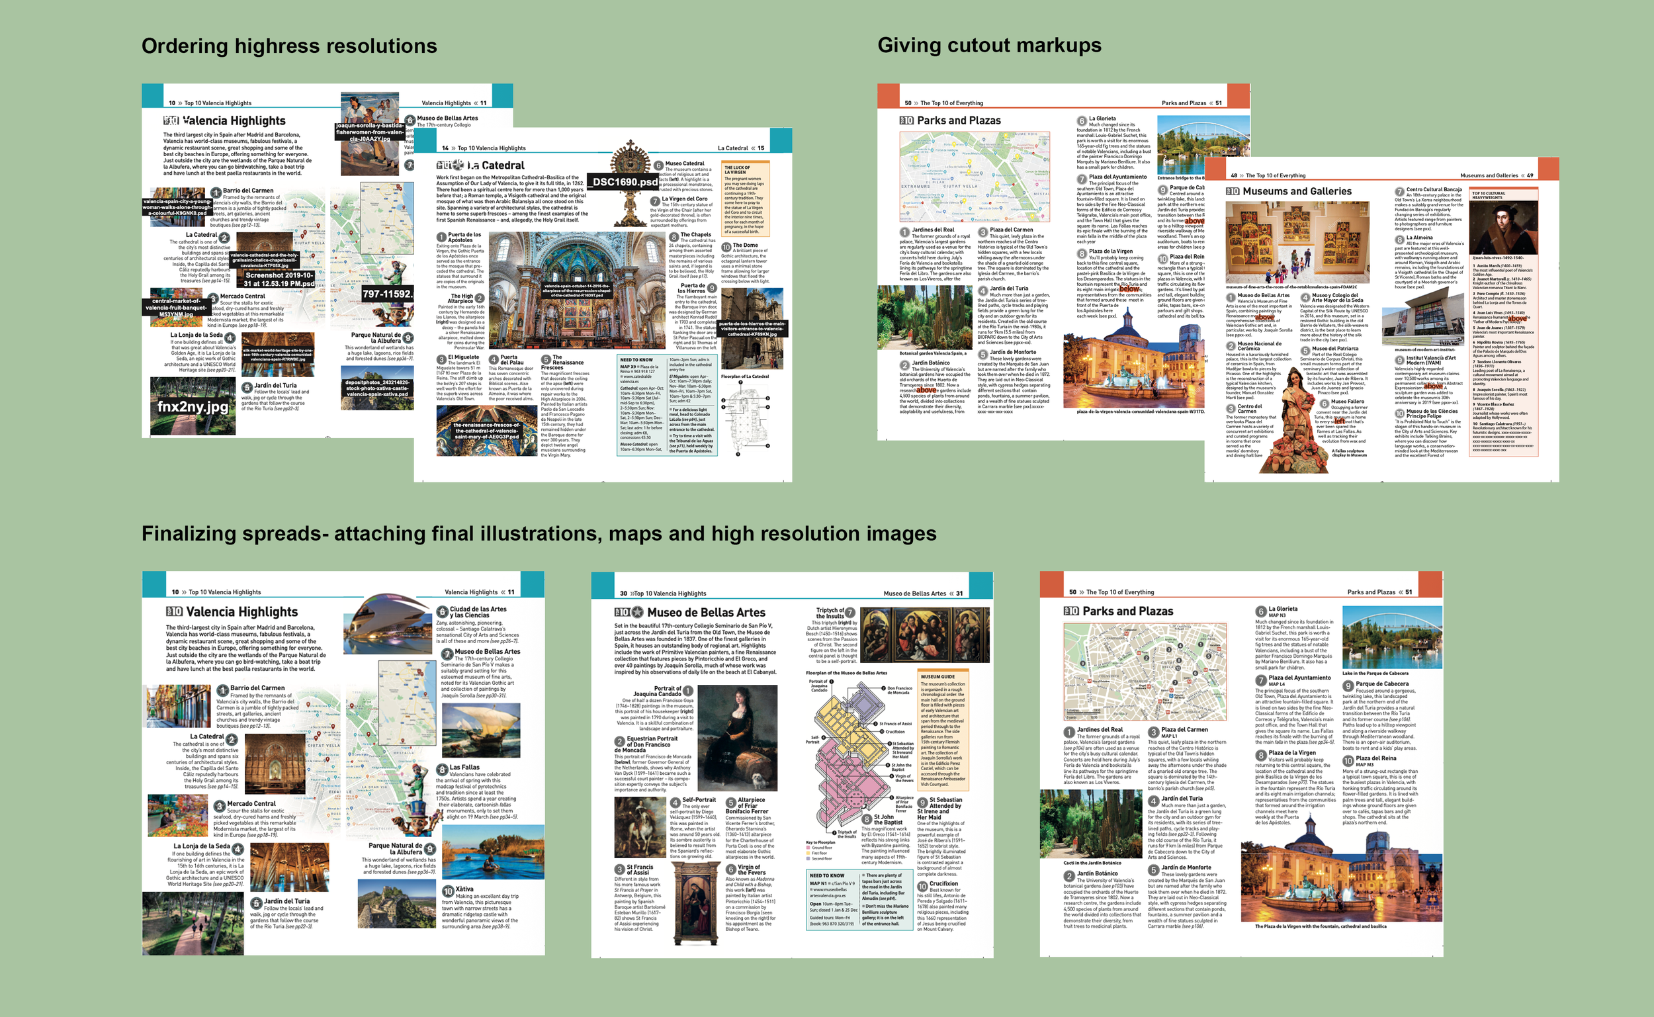1654x1017 pixels.
Task: Click "NEED TO KNOW" in the La Catedral spread
Action: point(636,360)
